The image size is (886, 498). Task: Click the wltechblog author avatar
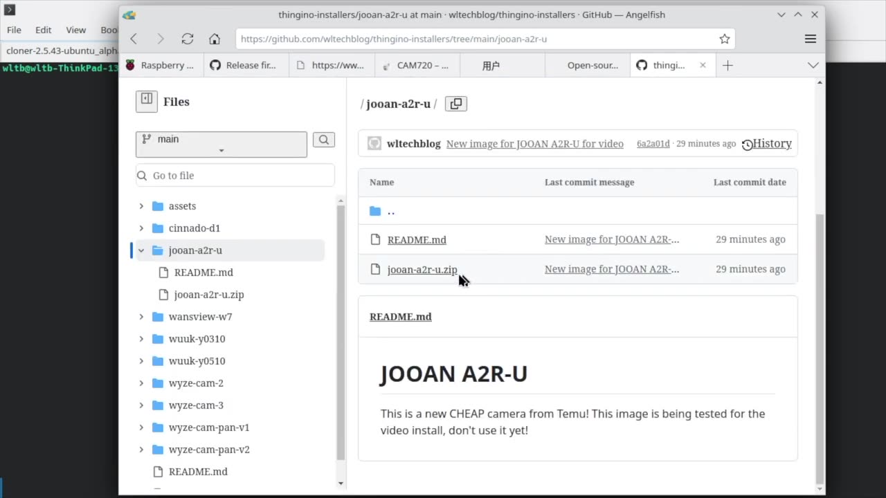pyautogui.click(x=374, y=144)
